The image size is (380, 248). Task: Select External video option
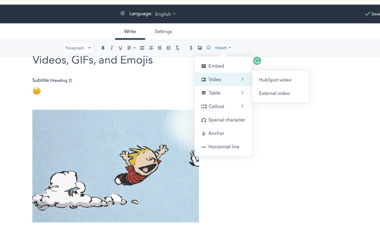pyautogui.click(x=275, y=93)
